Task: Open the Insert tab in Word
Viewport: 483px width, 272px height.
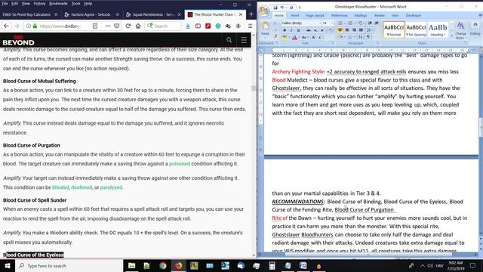Action: [x=295, y=15]
